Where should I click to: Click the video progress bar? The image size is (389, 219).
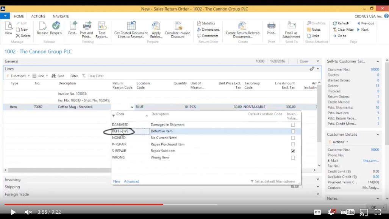pyautogui.click(x=189, y=204)
